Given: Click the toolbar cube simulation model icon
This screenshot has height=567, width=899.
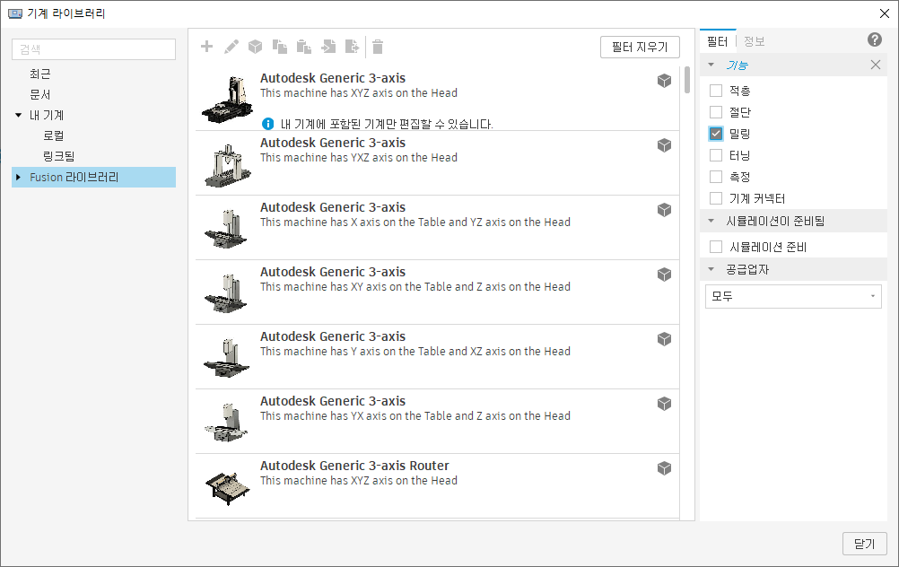Looking at the screenshot, I should (255, 47).
